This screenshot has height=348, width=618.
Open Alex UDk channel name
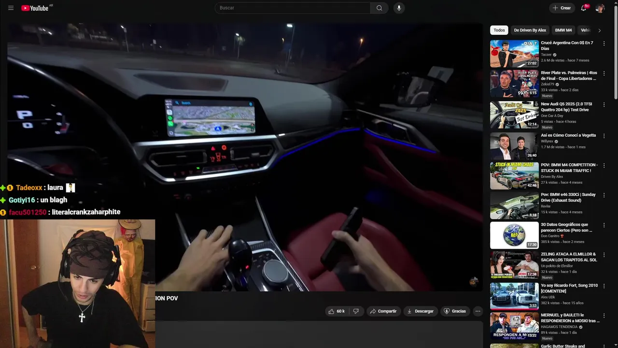[x=548, y=297]
